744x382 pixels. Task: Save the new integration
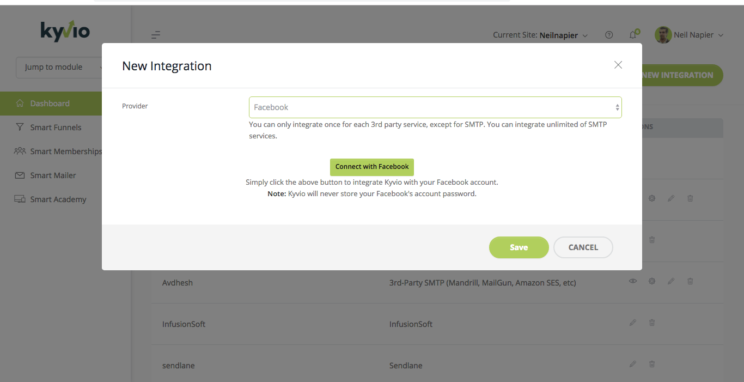[x=519, y=247]
